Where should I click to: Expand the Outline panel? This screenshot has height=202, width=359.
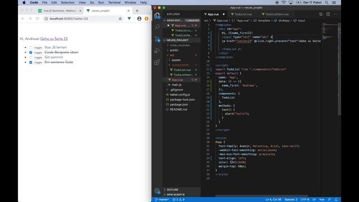(182, 190)
